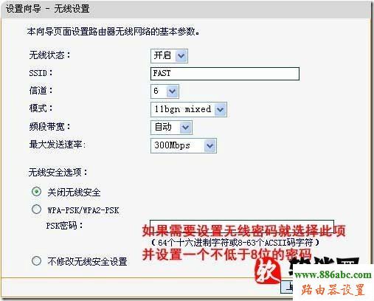Expand the 信道 channel dropdown
The image size is (374, 301).
pos(165,91)
